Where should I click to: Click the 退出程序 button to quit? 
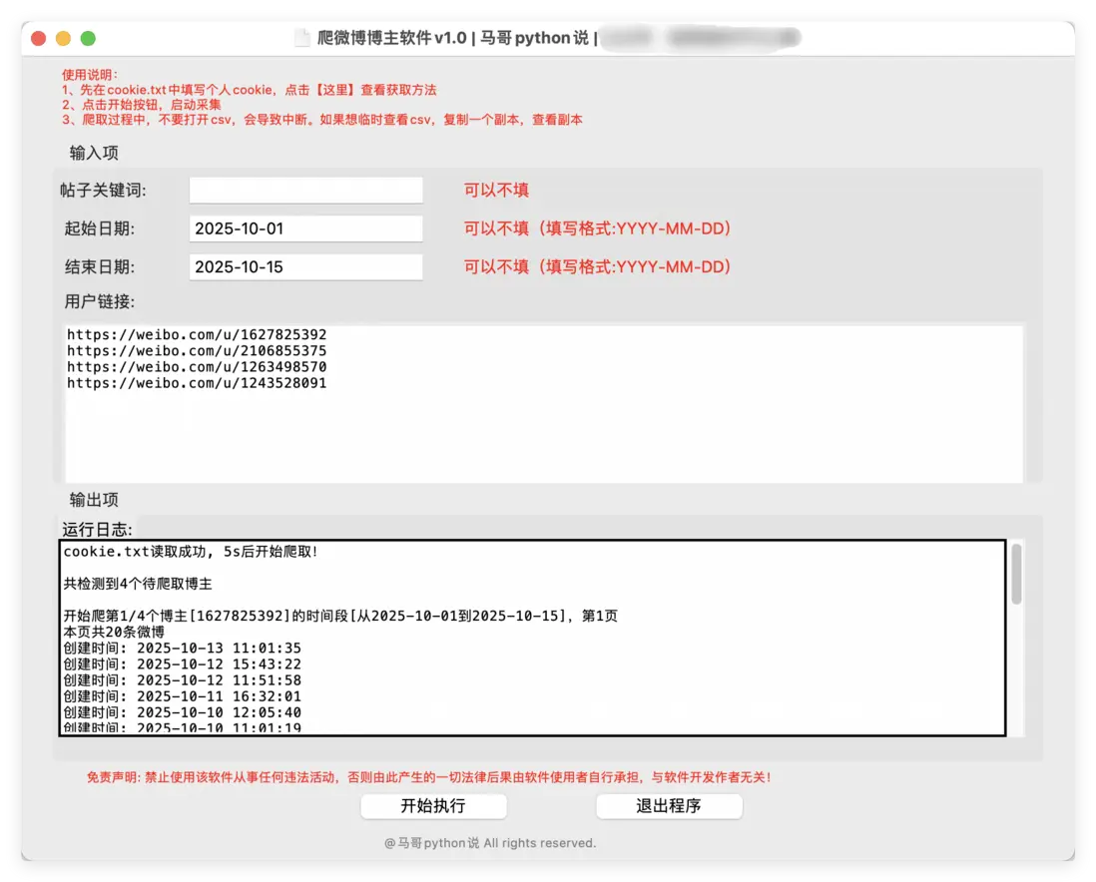(669, 806)
